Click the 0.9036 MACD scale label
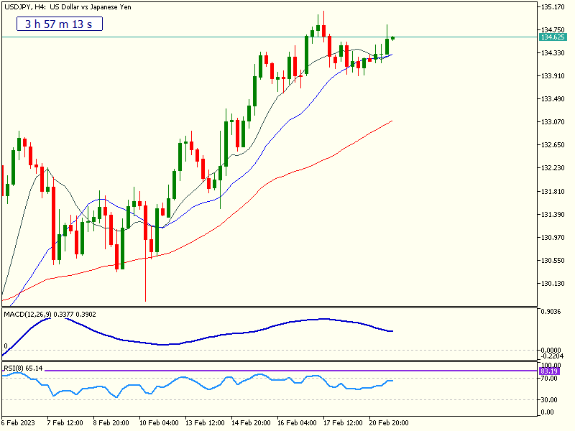The width and height of the screenshot is (575, 431). tap(552, 312)
